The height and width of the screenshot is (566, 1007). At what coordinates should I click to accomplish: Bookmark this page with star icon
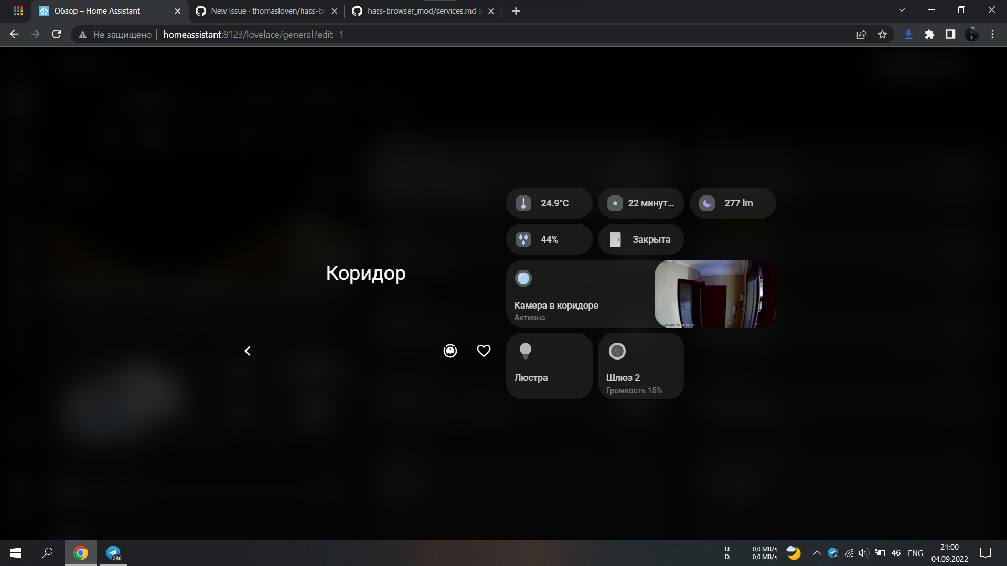pos(882,35)
